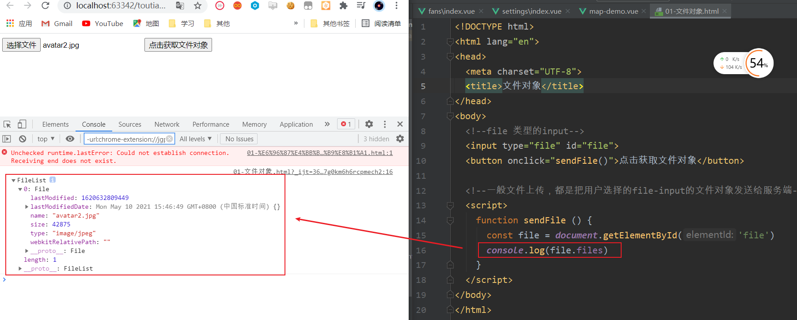Image resolution: width=797 pixels, height=320 pixels.
Task: Open Chrome's three-dot menu
Action: click(x=396, y=6)
